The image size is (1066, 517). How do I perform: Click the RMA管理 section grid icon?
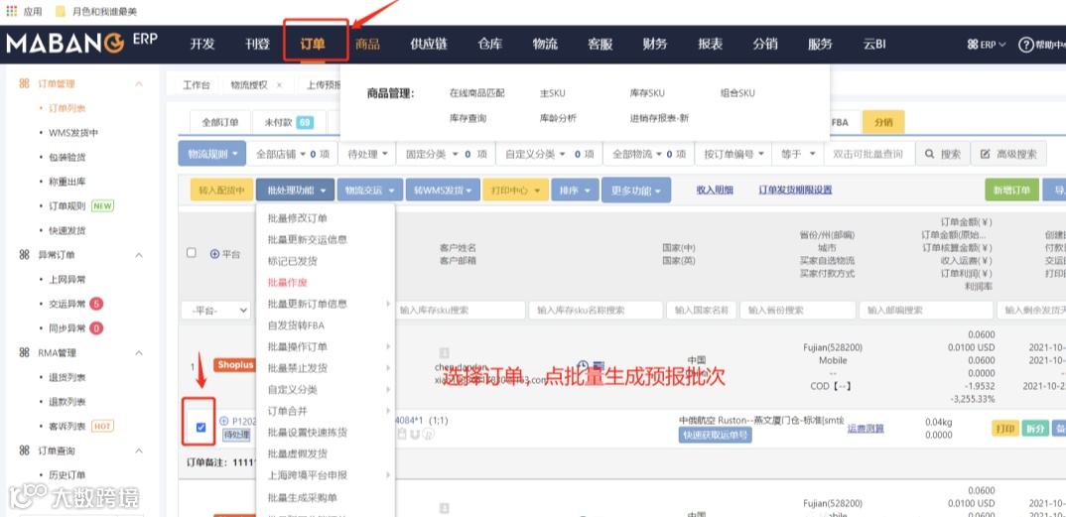pos(24,352)
